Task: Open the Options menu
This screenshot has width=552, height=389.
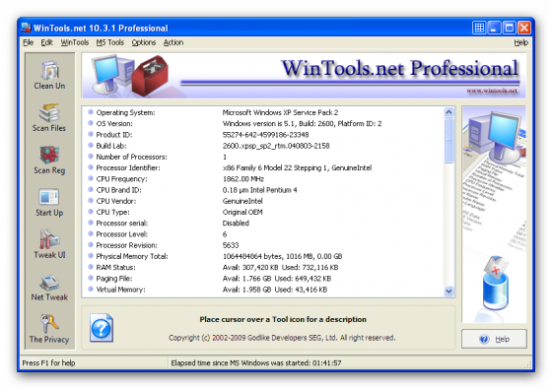Action: coord(144,42)
